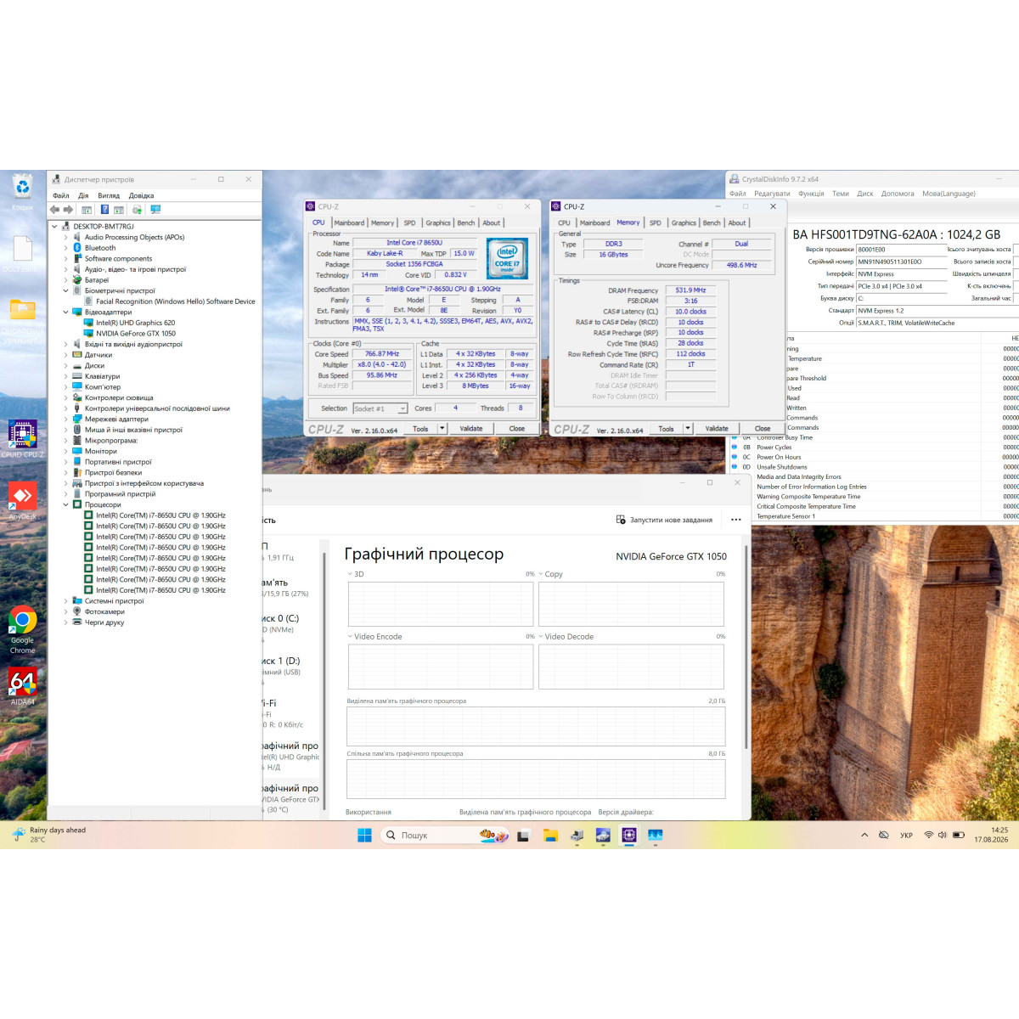Switch to Graphics tab in right CPU-Z window

(684, 223)
